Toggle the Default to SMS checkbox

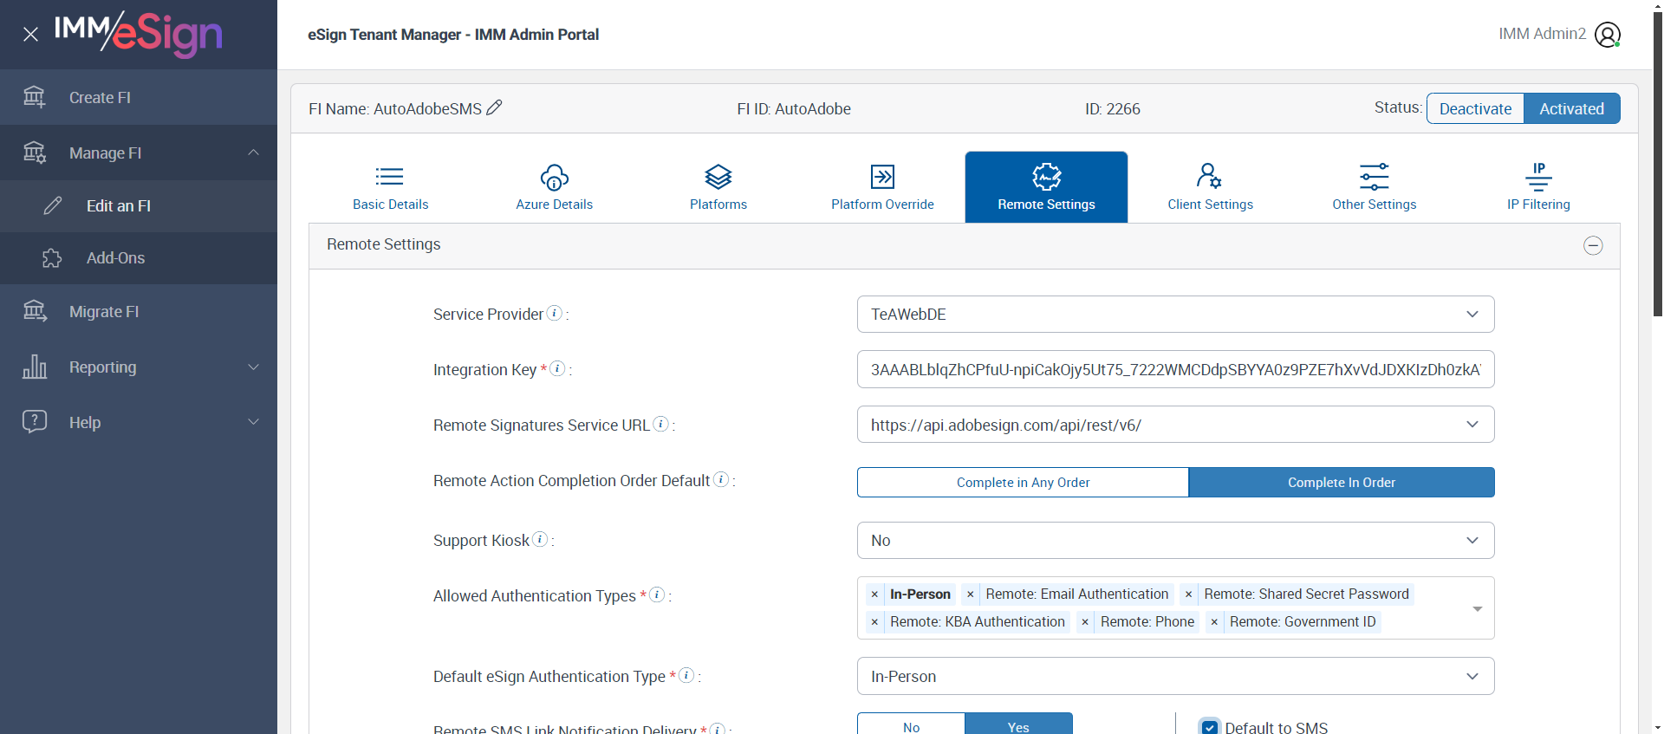[1210, 728]
